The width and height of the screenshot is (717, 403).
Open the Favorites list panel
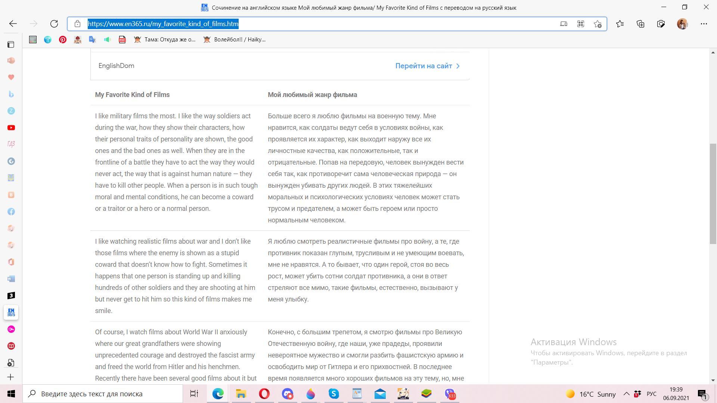620,24
